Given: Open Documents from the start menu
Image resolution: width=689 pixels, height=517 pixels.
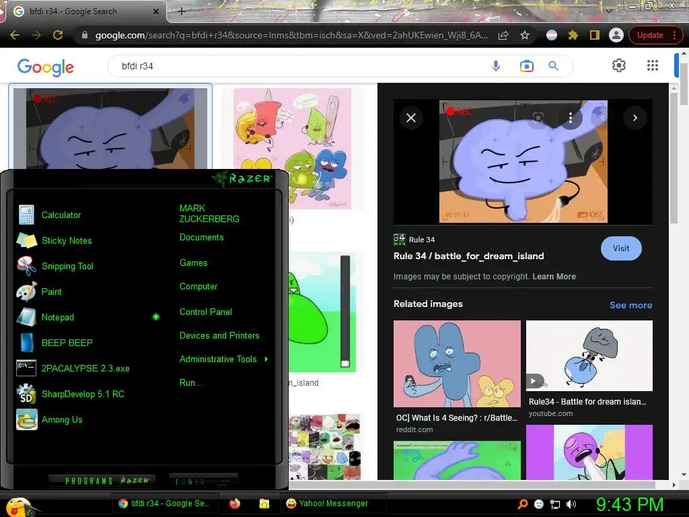Looking at the screenshot, I should (201, 238).
